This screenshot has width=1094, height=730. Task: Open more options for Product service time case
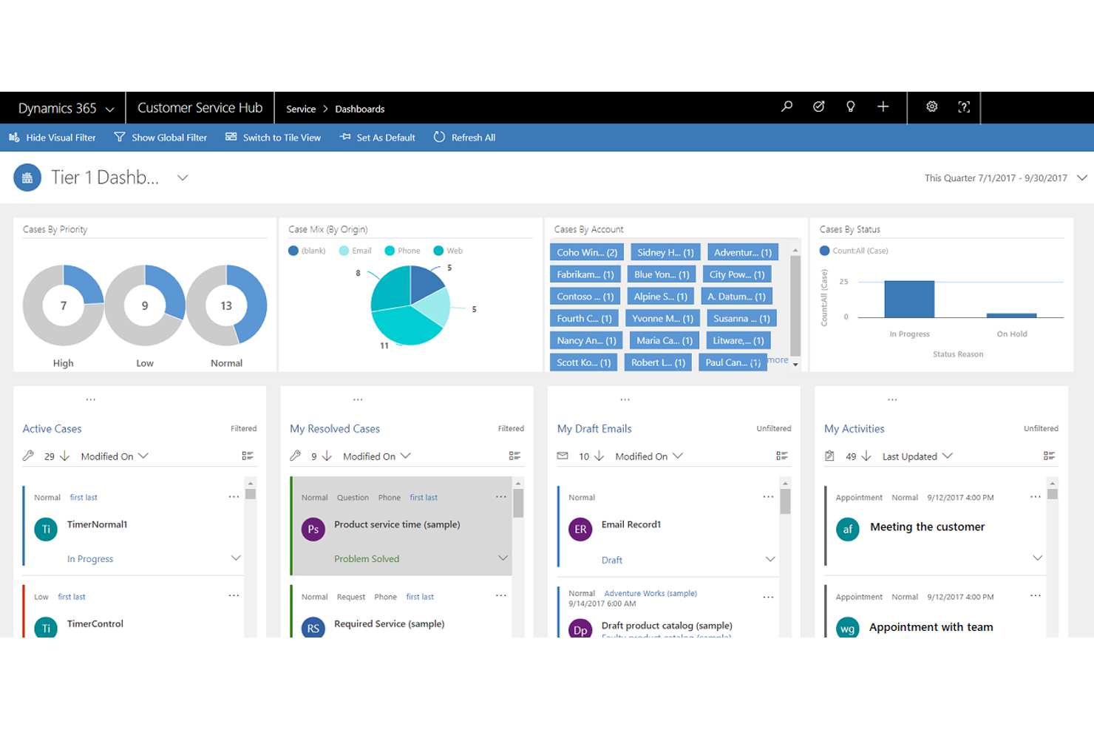[500, 497]
